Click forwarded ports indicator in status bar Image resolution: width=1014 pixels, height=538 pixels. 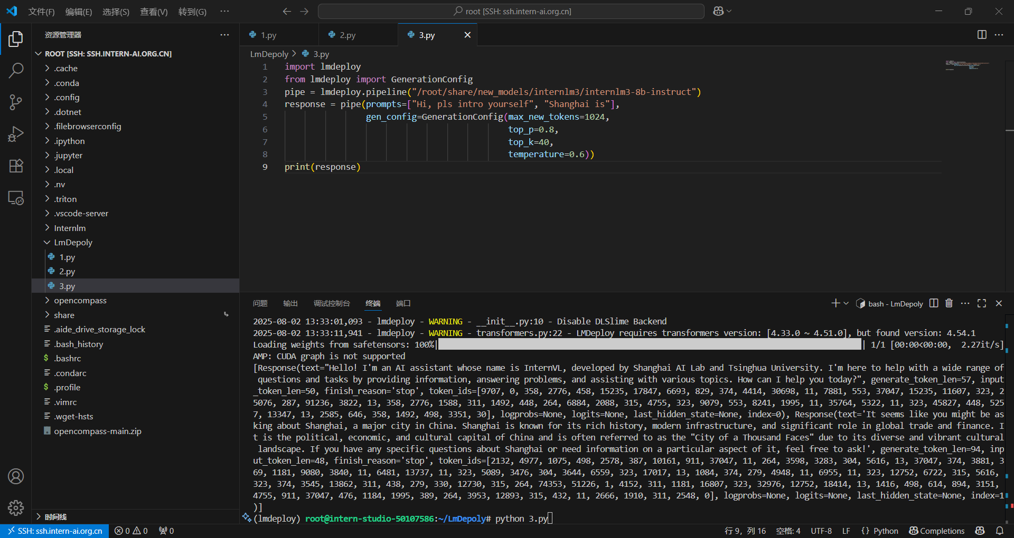(166, 531)
